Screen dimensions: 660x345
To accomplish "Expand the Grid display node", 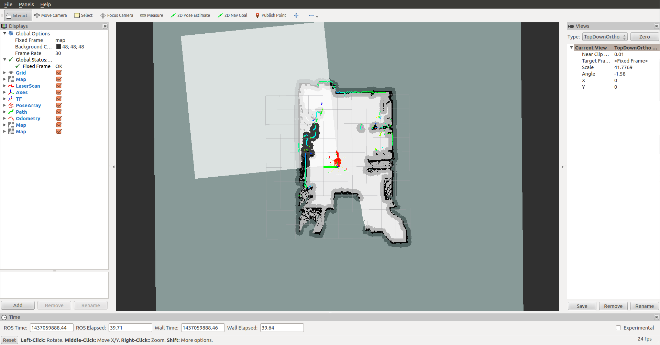I will click(x=4, y=73).
